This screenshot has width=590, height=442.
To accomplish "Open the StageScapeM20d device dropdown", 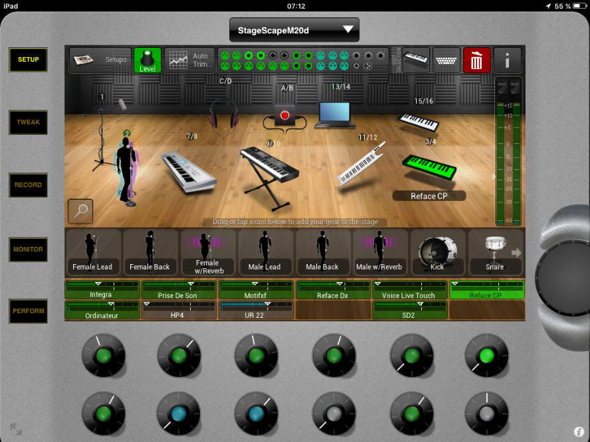I will tap(294, 30).
